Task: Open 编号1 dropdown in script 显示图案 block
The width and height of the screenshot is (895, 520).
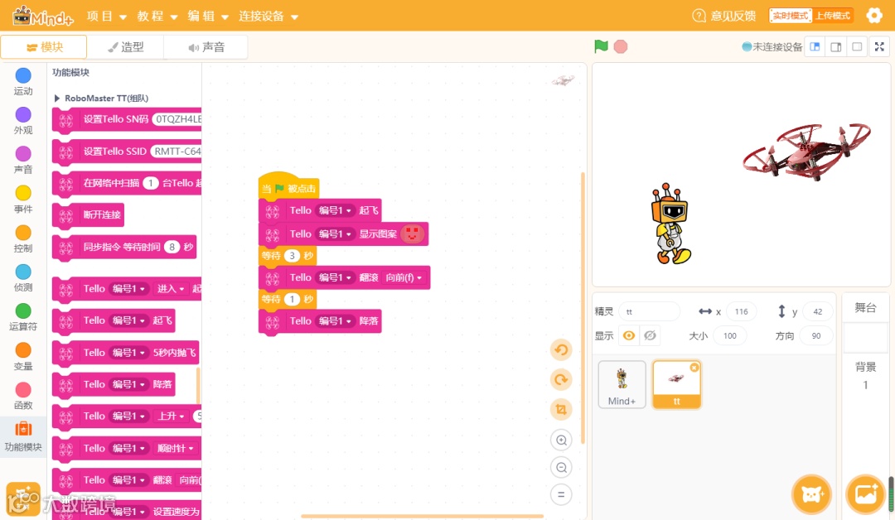Action: click(x=335, y=234)
